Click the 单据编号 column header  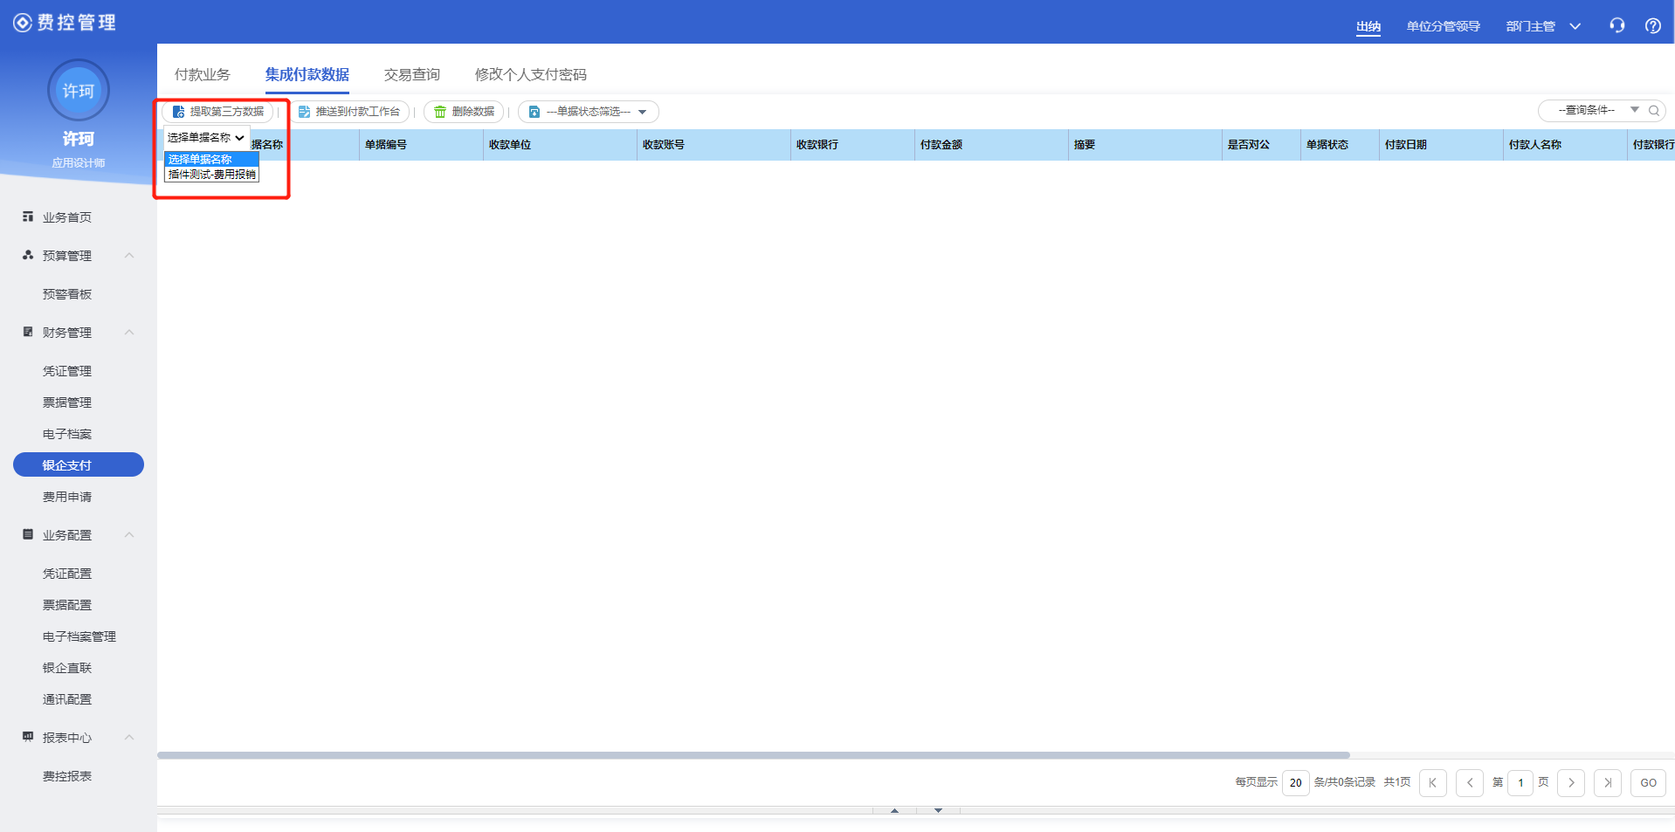coord(421,145)
